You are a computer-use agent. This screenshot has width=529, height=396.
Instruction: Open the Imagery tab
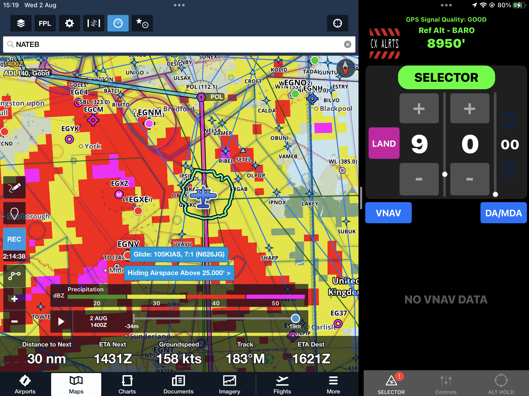pos(230,384)
